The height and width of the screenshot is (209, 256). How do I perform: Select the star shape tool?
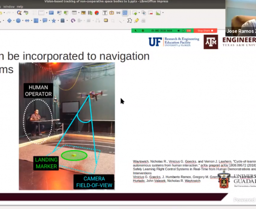pos(54,21)
